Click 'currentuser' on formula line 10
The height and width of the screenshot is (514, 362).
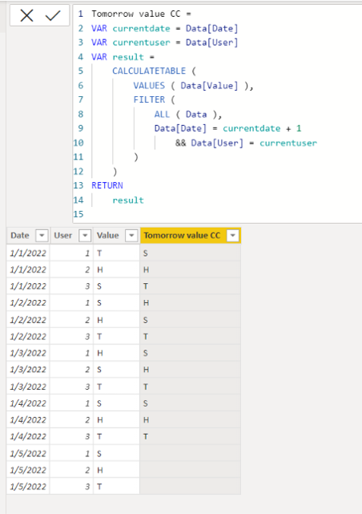[x=288, y=143]
